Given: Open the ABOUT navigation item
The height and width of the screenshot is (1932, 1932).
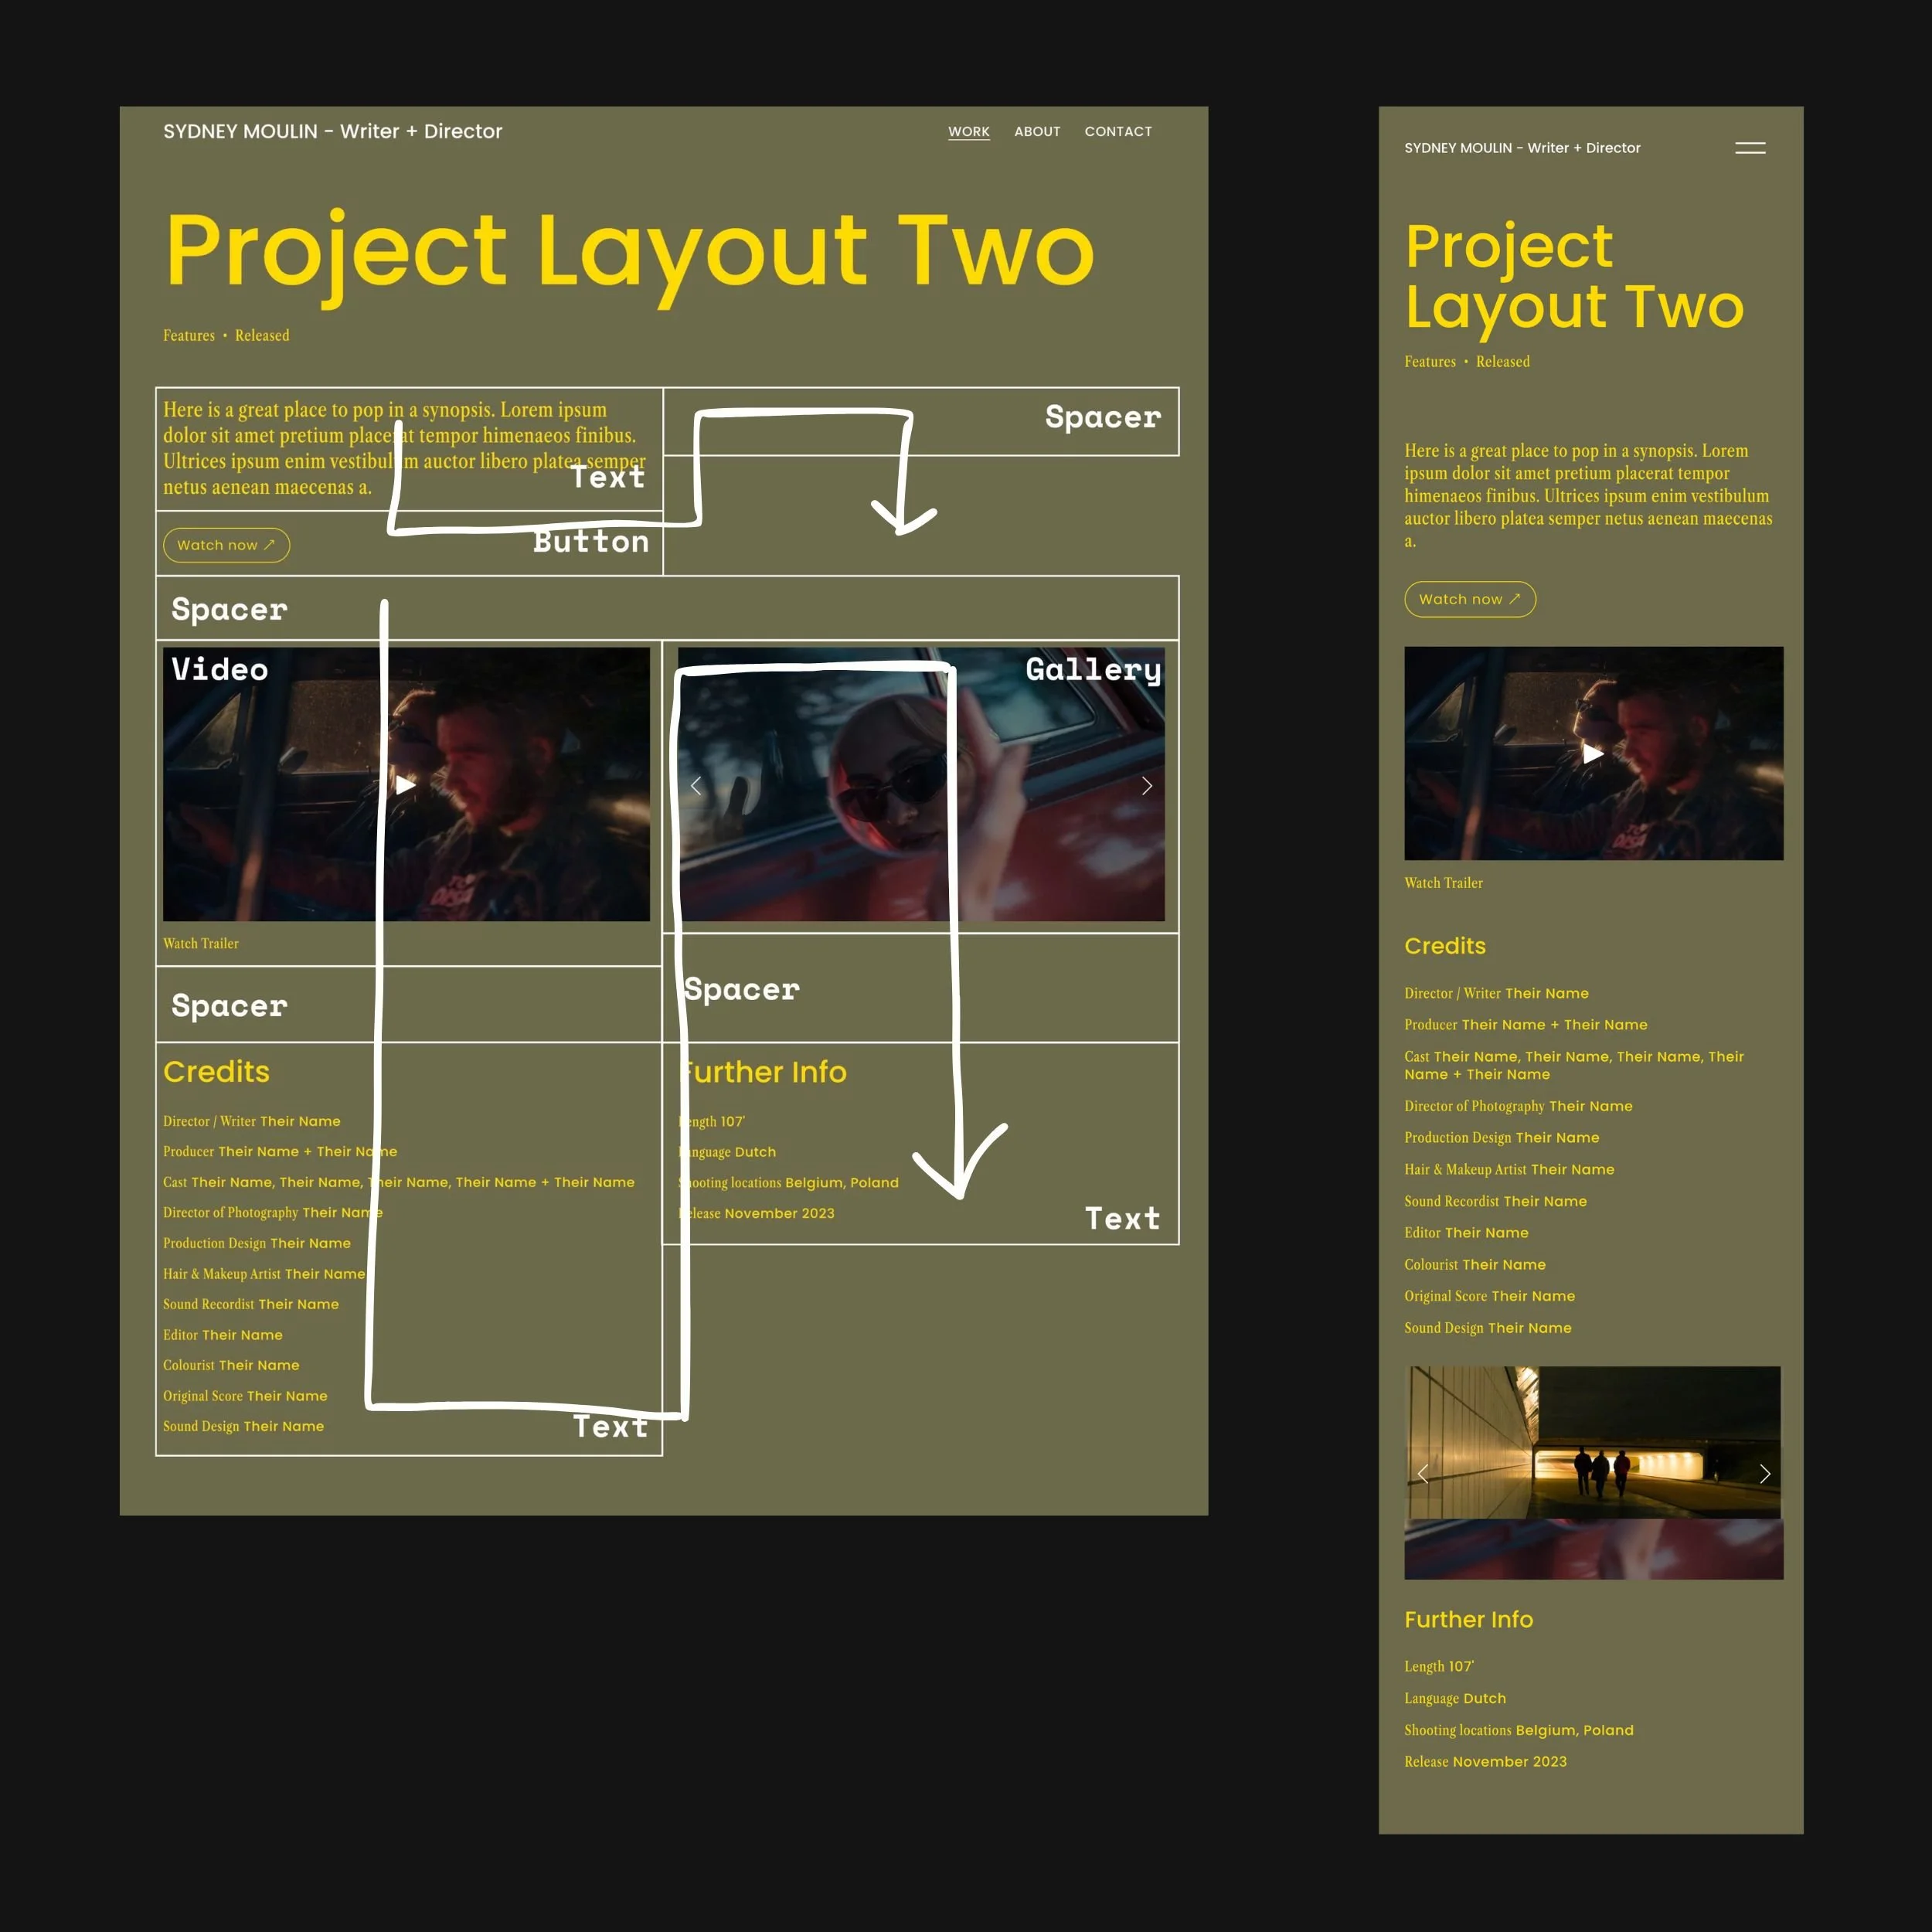Looking at the screenshot, I should (1036, 132).
